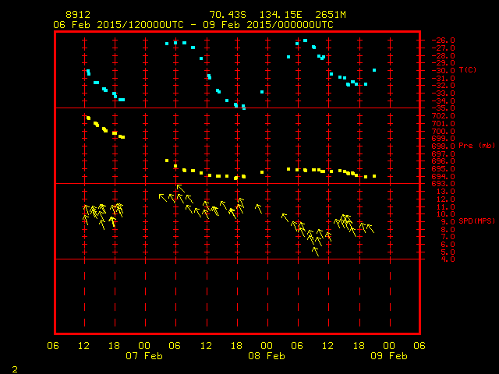
Task: Click the 00 hour label above 08 Feb
Action: coord(267,346)
